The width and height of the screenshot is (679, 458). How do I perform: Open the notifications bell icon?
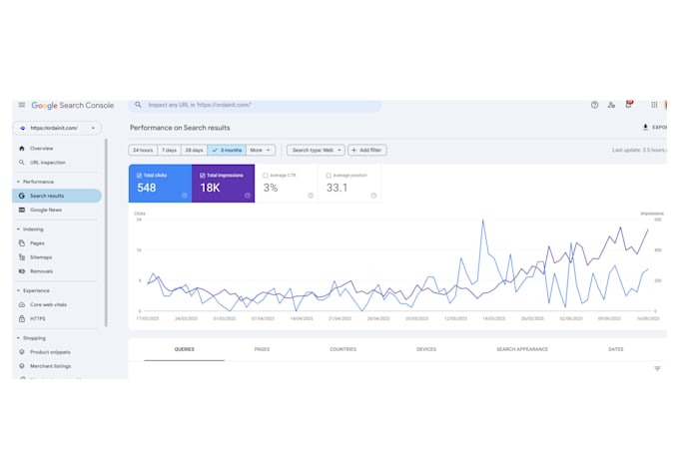tap(628, 105)
